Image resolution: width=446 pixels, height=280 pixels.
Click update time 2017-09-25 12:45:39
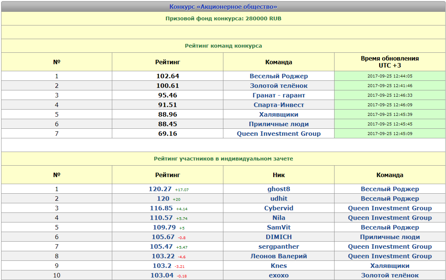pyautogui.click(x=390, y=114)
